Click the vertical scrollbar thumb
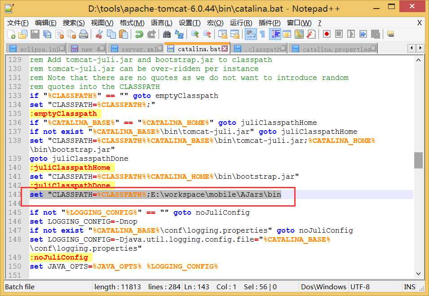The image size is (429, 296). pyautogui.click(x=418, y=160)
